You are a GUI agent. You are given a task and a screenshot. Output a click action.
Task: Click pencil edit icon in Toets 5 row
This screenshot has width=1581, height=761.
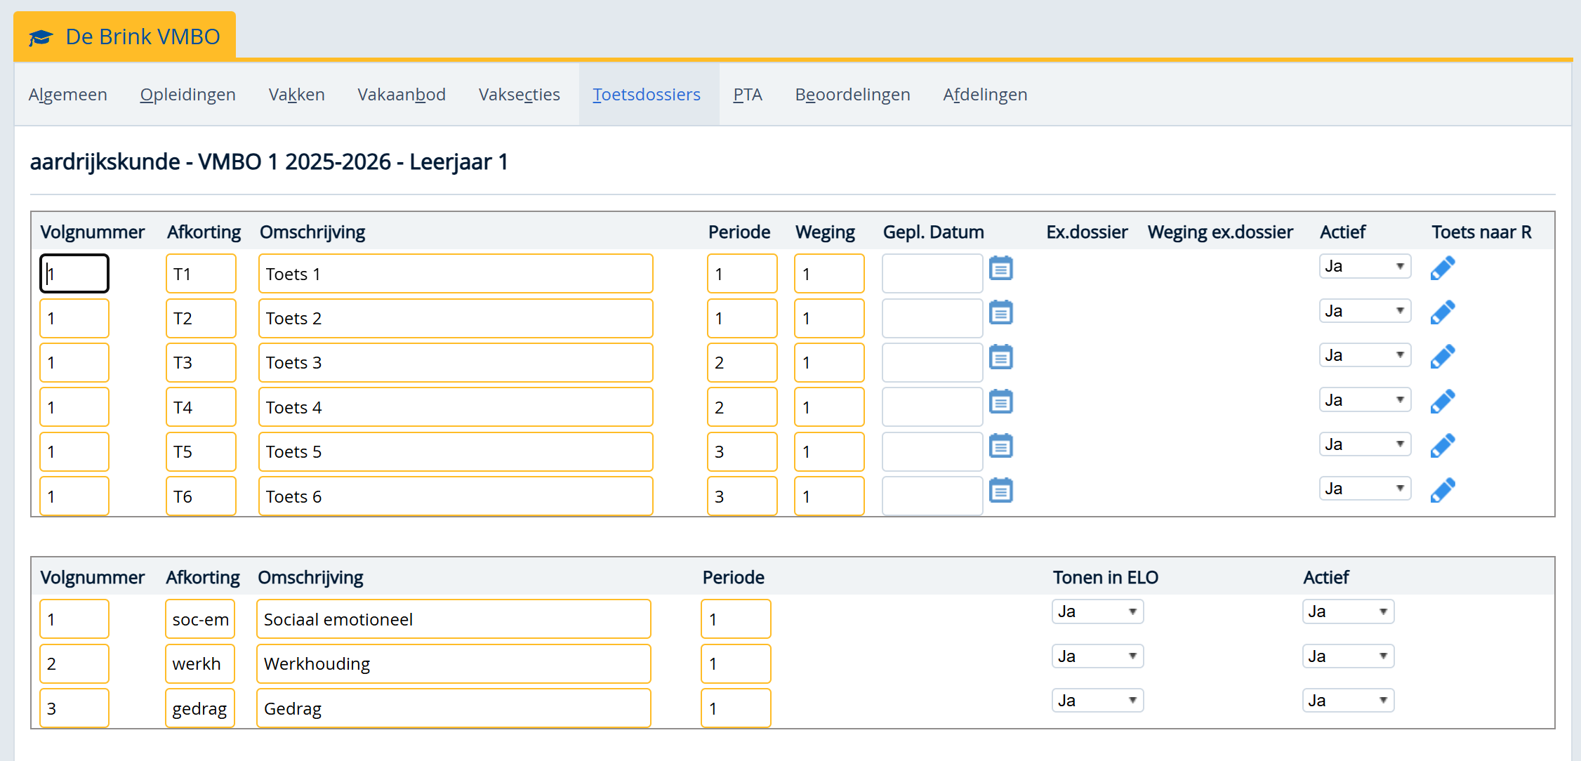tap(1442, 446)
